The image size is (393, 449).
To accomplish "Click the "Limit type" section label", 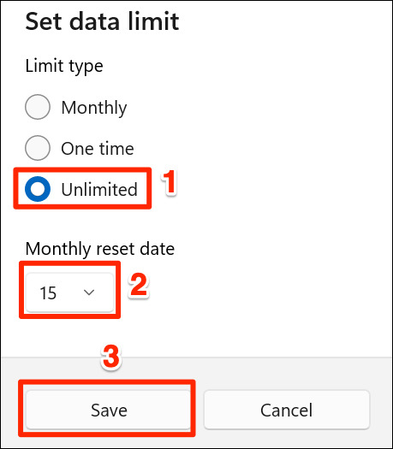I will point(64,67).
